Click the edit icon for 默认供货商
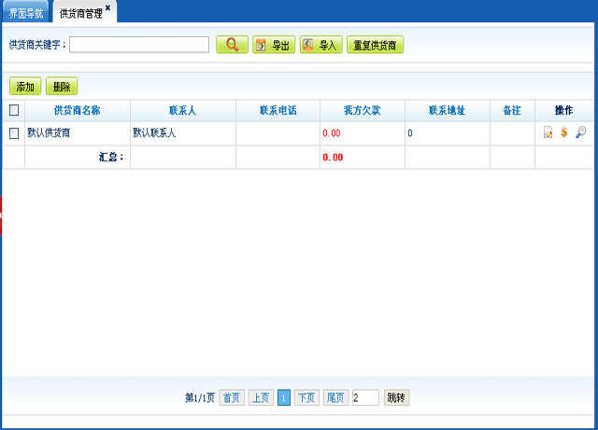This screenshot has width=598, height=430. point(548,133)
